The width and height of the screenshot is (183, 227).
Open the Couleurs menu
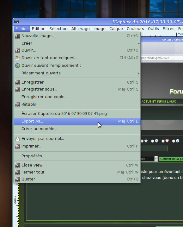(135, 29)
